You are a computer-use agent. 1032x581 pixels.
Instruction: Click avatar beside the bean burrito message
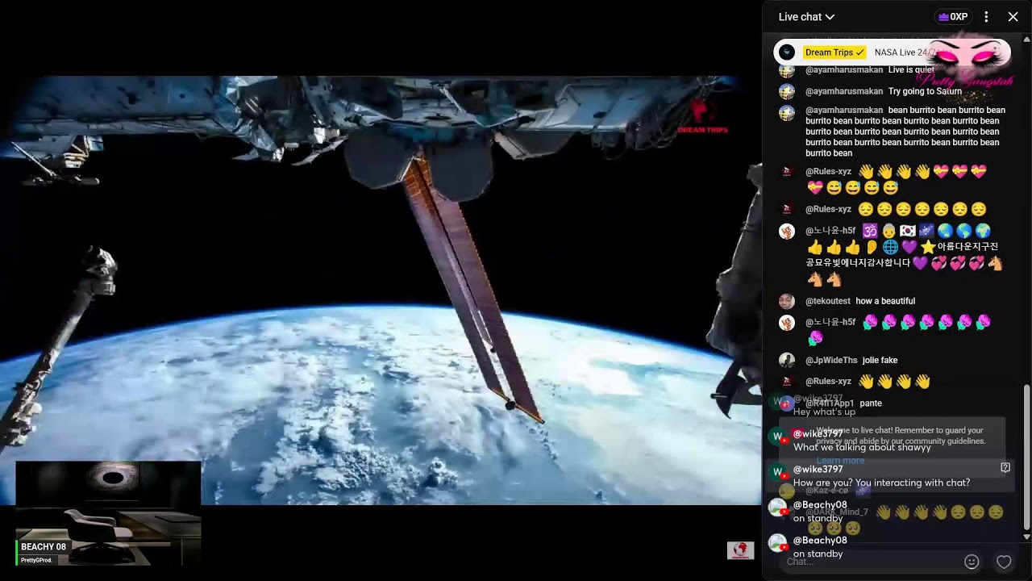pos(787,113)
